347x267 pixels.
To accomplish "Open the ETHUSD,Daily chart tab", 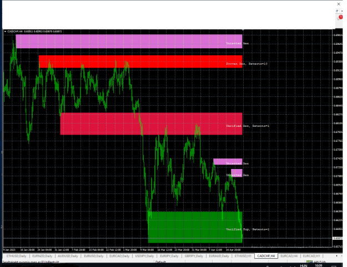I will 16,256.
